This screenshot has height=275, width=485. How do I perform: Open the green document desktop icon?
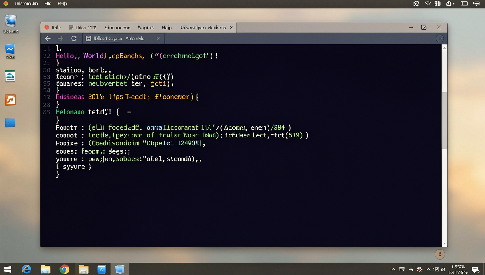10,76
